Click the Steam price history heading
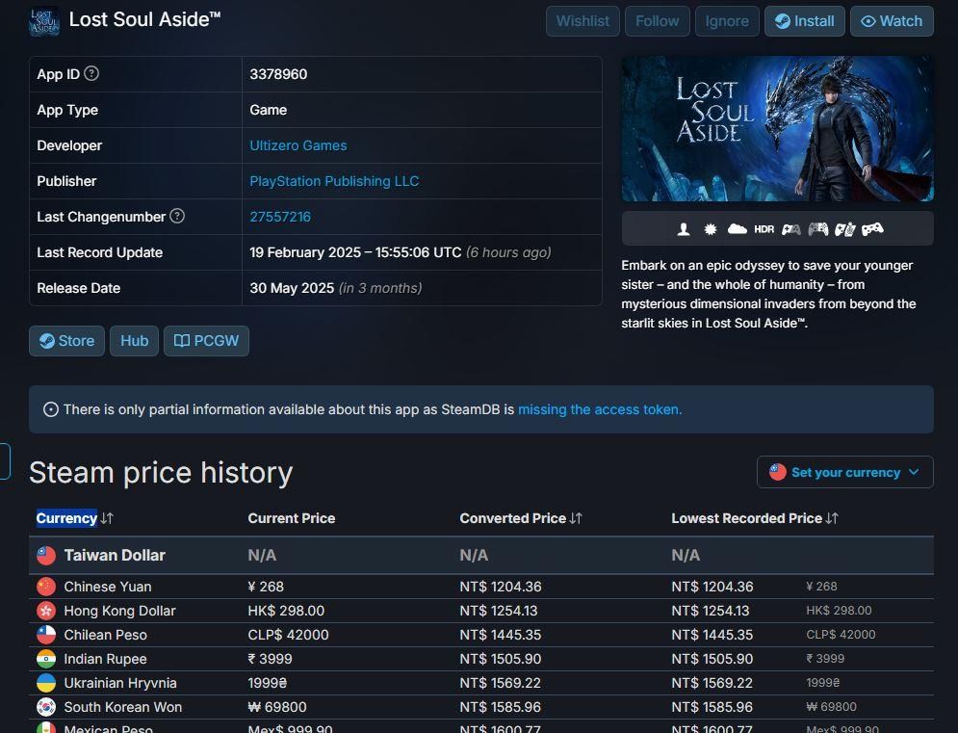 tap(161, 473)
